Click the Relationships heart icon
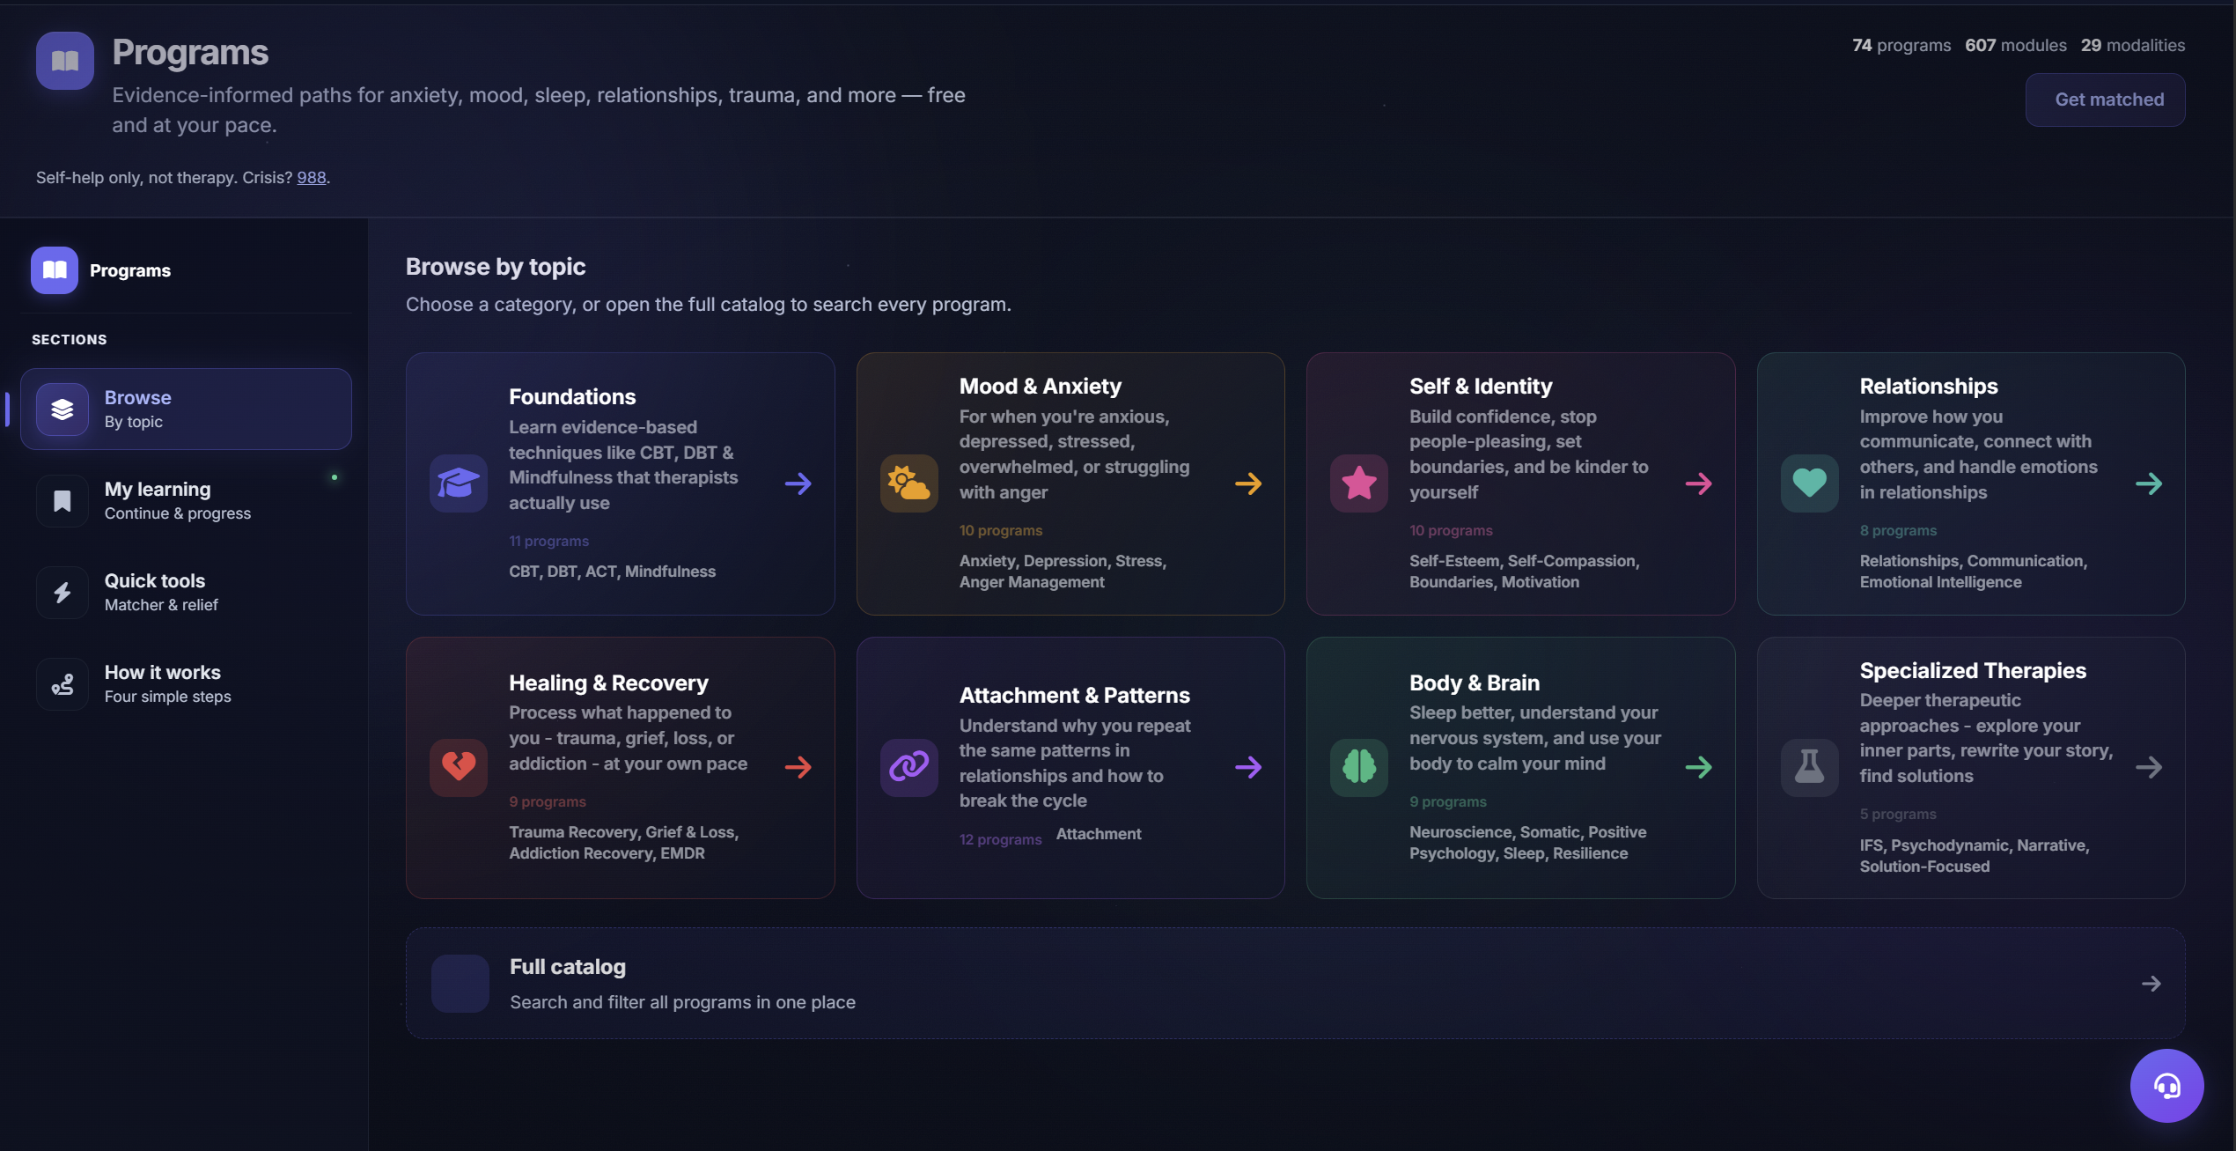Image resolution: width=2236 pixels, height=1151 pixels. click(1809, 483)
